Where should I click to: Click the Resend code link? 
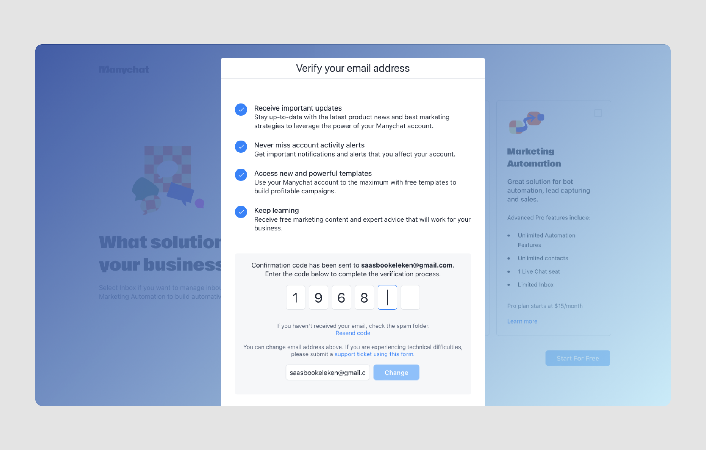coord(353,333)
